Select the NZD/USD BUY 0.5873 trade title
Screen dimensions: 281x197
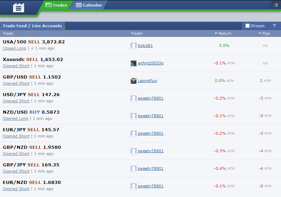point(31,112)
